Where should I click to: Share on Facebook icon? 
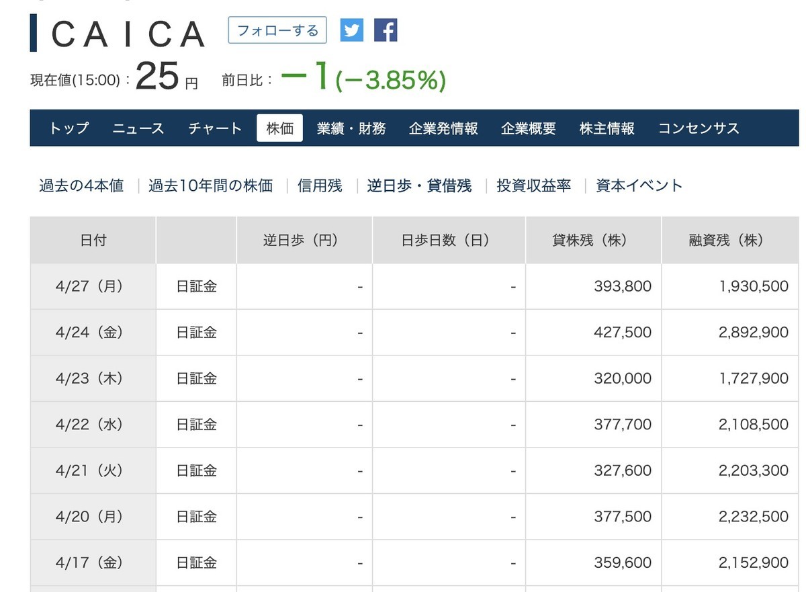pos(386,30)
